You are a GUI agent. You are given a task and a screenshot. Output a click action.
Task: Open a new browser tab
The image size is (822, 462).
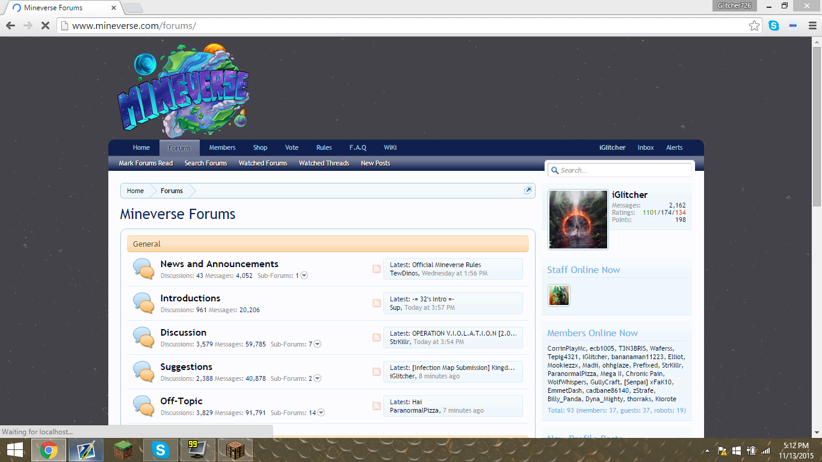click(133, 8)
